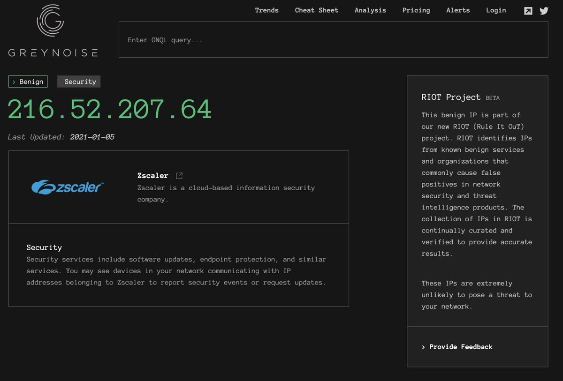Open the external link arrow icon in header
This screenshot has height=381, width=563.
tap(528, 11)
